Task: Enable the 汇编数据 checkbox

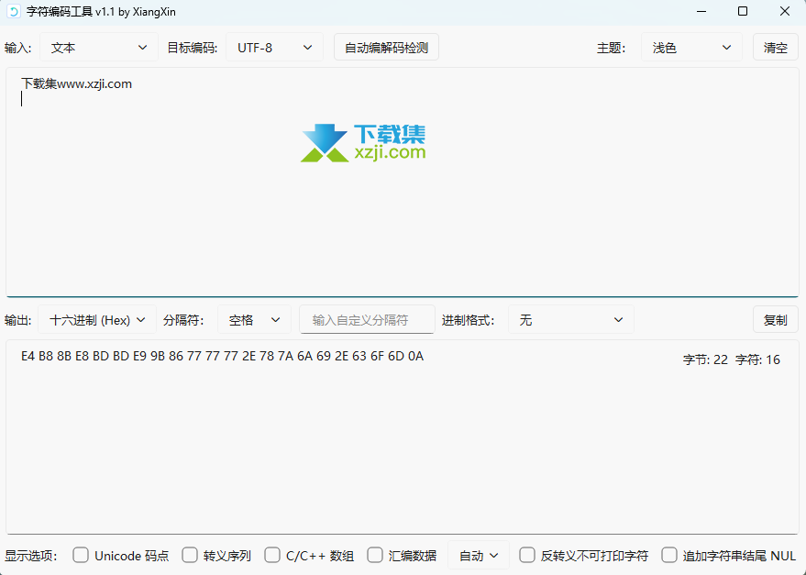Action: (x=375, y=555)
